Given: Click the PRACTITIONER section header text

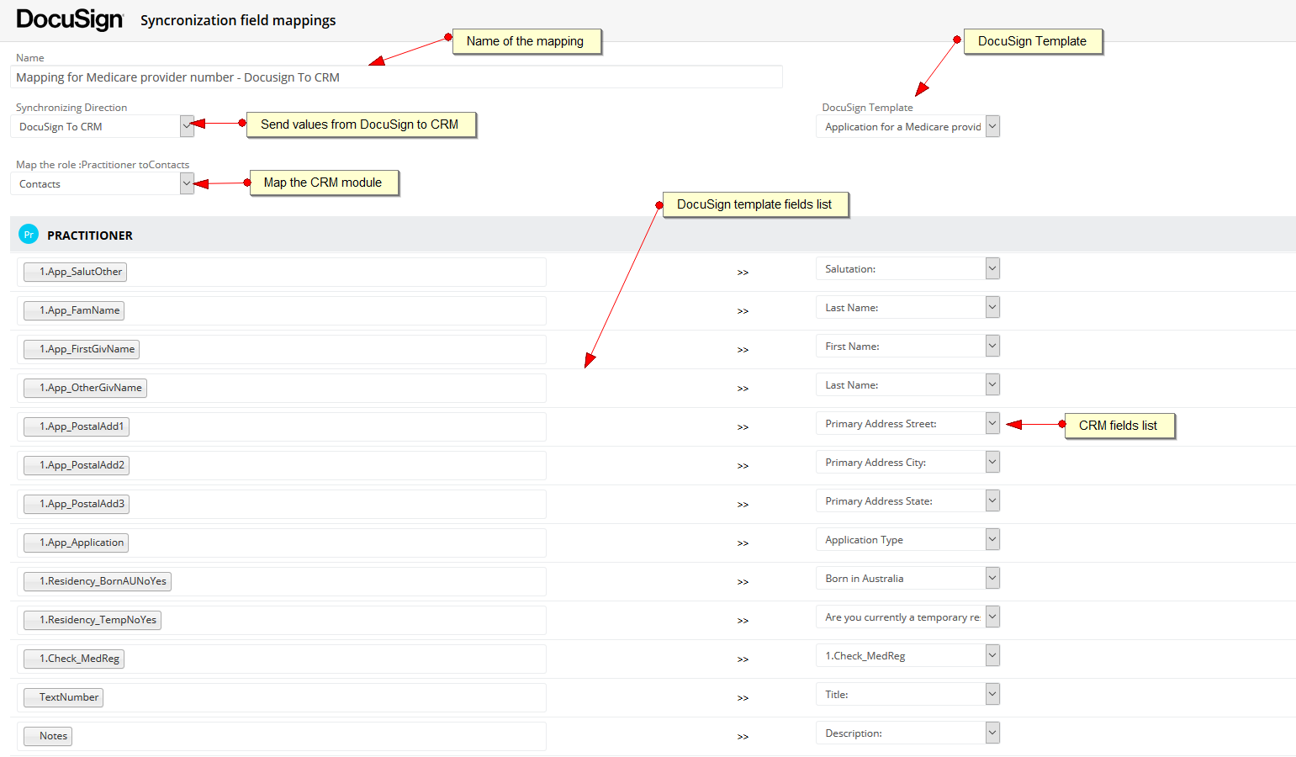Looking at the screenshot, I should (x=90, y=236).
